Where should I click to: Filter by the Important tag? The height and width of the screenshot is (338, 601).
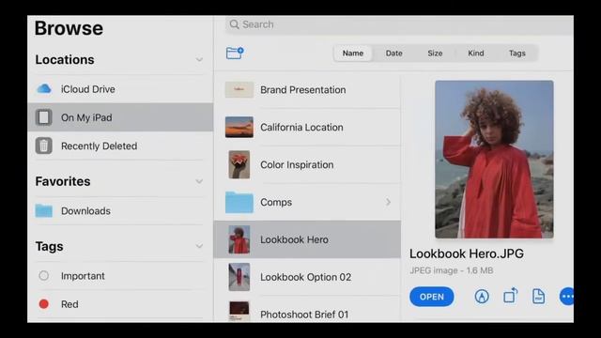[x=120, y=275]
